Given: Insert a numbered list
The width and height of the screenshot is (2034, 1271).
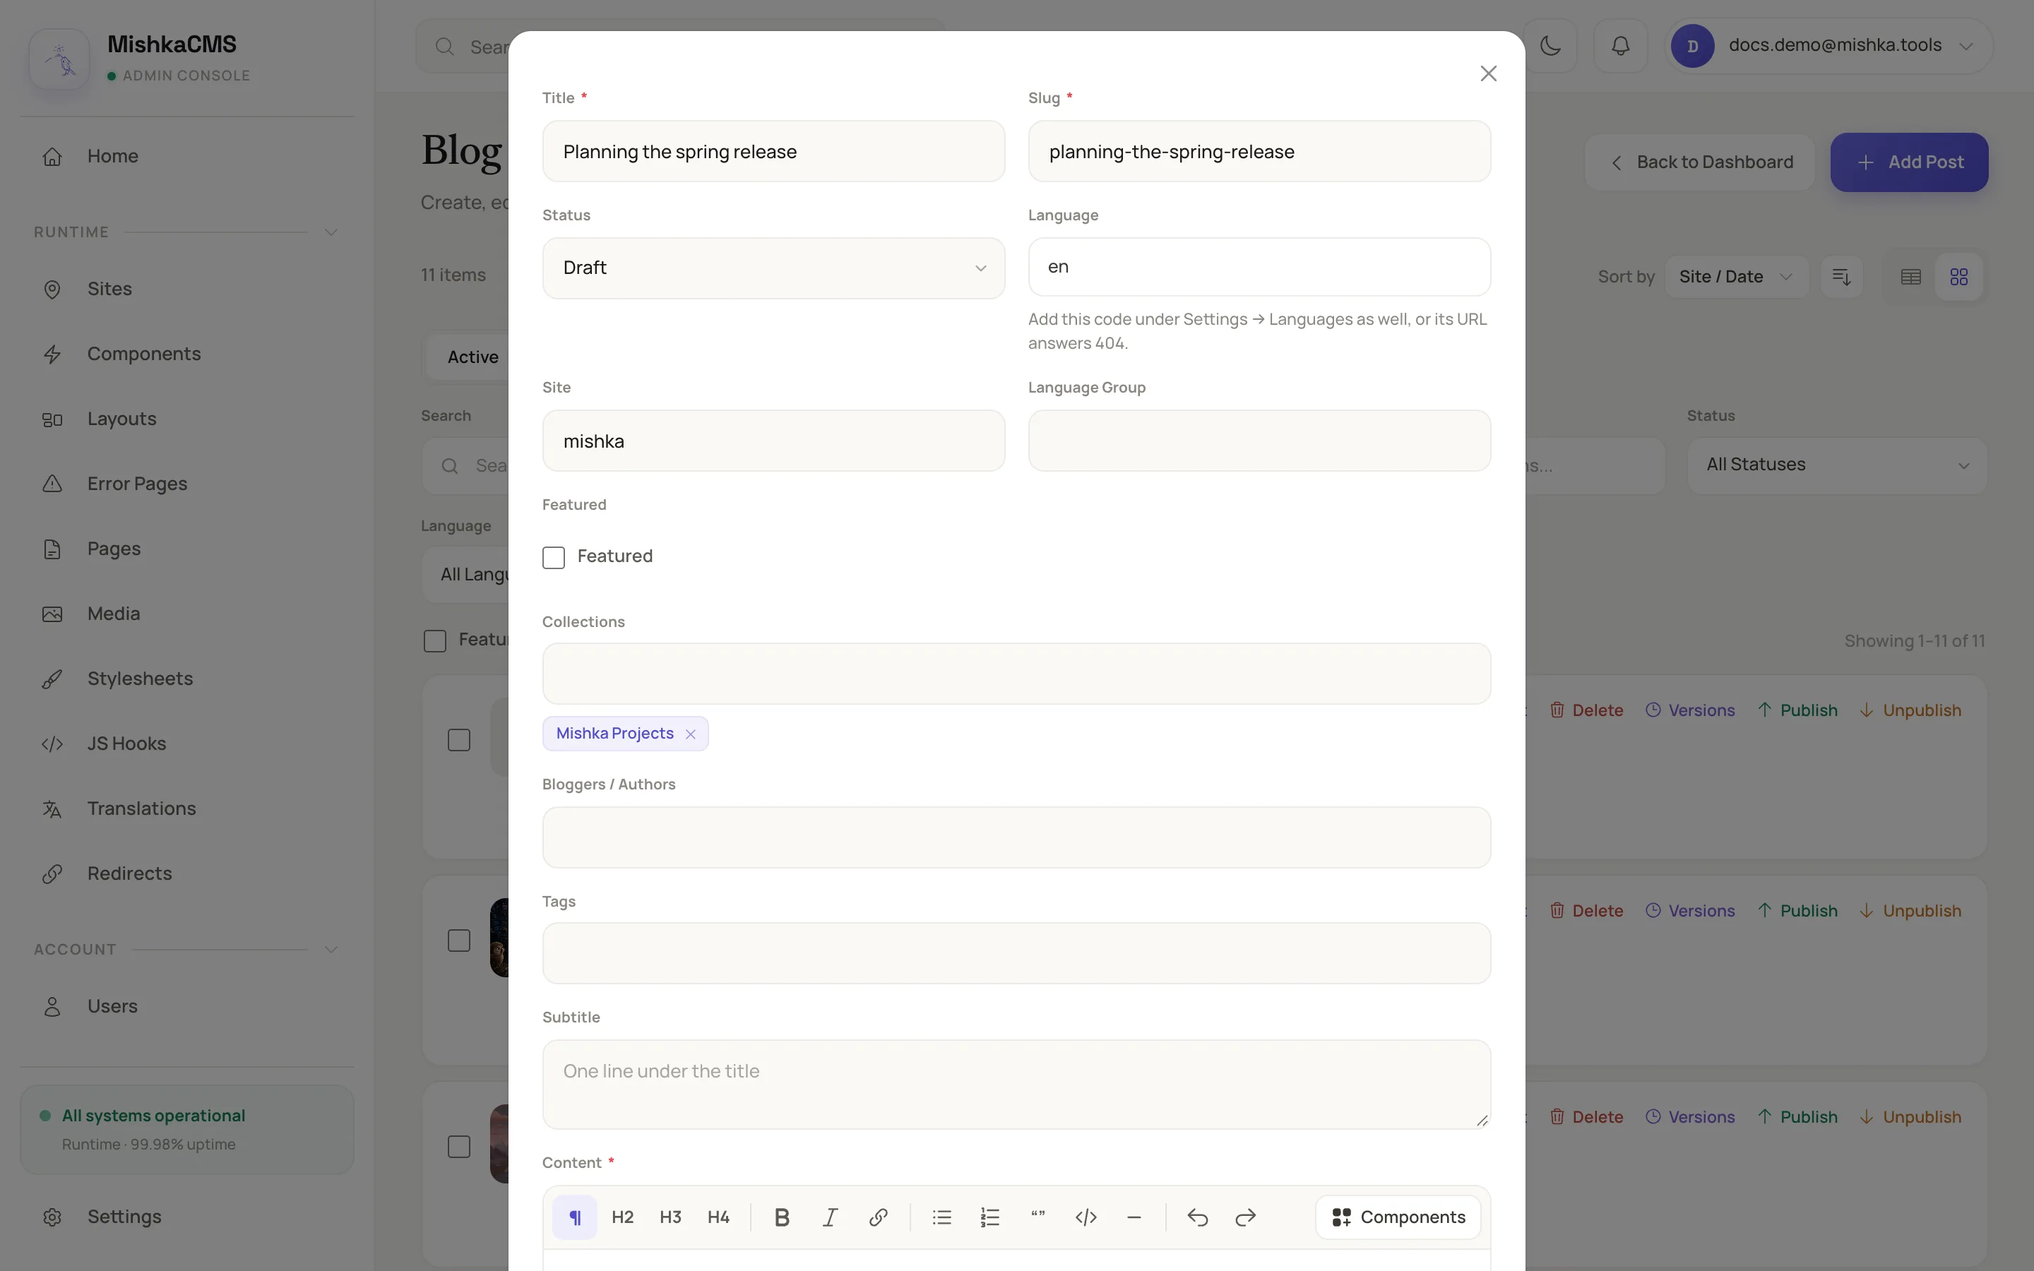Looking at the screenshot, I should click(x=990, y=1217).
